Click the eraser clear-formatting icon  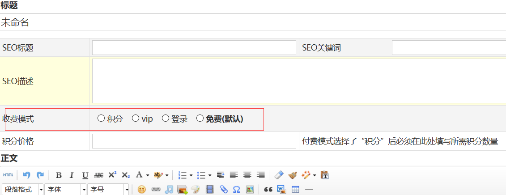point(279,175)
